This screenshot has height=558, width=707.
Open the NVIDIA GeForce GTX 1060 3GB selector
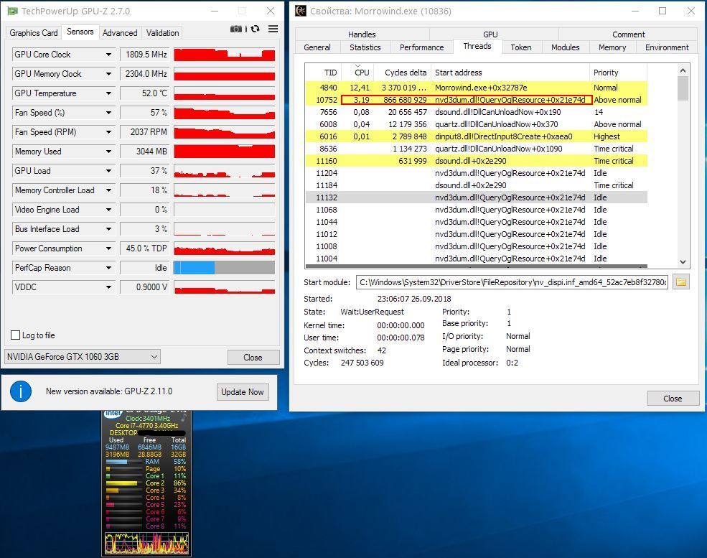click(82, 356)
